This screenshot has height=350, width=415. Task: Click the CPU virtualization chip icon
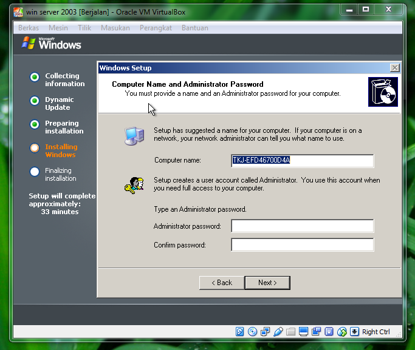(x=329, y=332)
